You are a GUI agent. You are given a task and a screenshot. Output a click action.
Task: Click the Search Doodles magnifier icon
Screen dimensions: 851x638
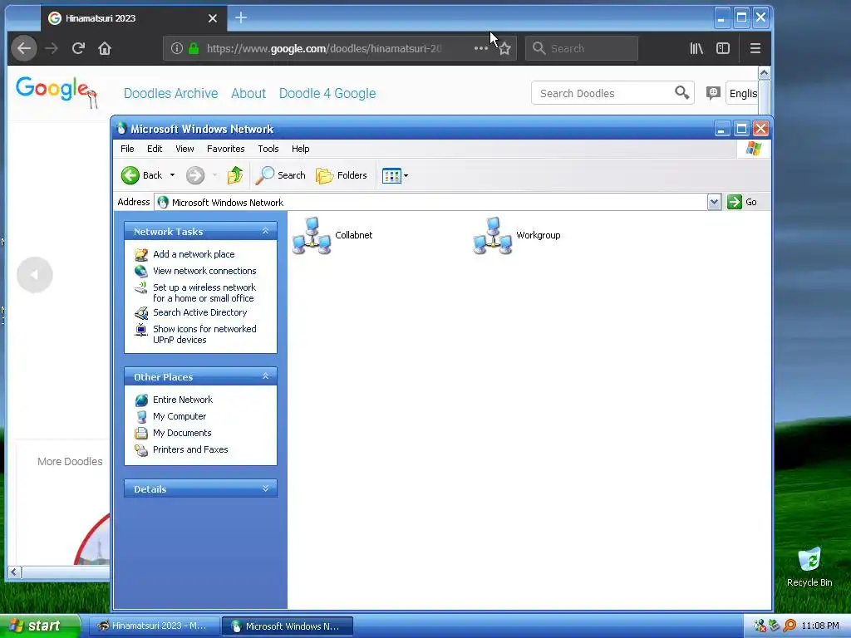pos(682,93)
